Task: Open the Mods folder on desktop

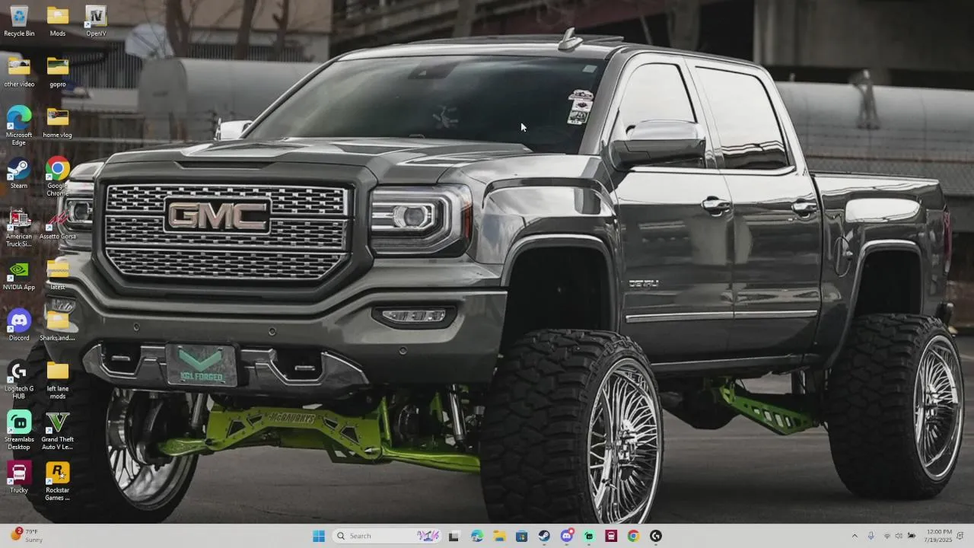Action: tap(58, 21)
